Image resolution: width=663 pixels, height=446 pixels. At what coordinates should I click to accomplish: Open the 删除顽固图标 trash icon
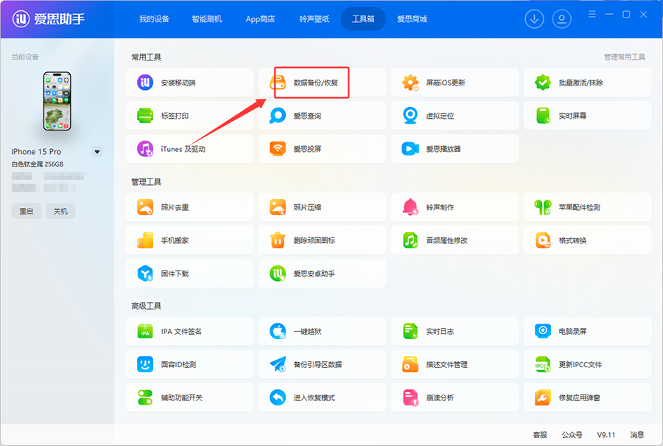(278, 240)
